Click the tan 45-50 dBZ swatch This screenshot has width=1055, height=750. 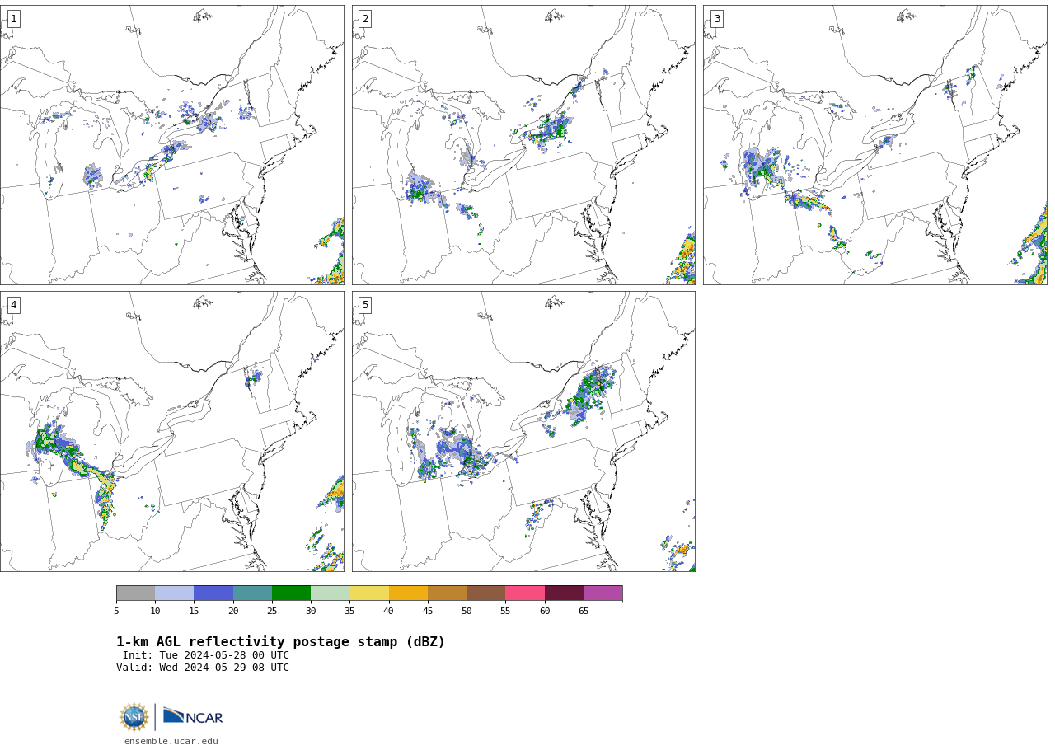pos(447,593)
